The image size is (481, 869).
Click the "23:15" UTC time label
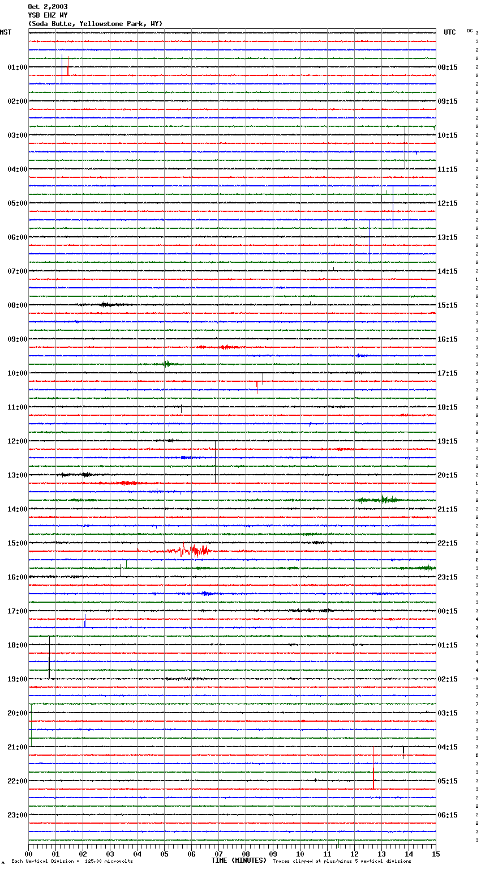448,577
